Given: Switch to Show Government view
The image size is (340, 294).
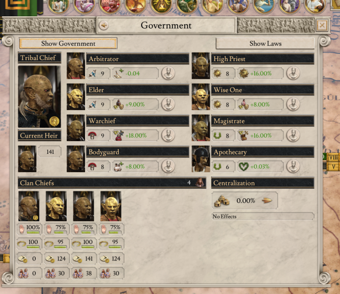Looking at the screenshot, I should click(68, 43).
